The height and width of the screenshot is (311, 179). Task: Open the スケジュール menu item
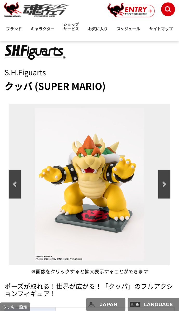[128, 29]
